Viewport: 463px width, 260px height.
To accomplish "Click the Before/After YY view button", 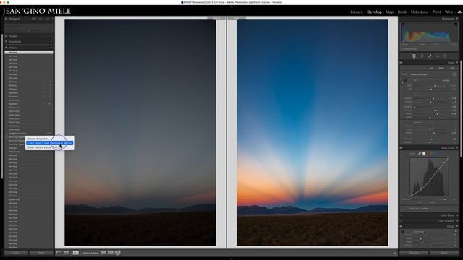I will [x=75, y=253].
